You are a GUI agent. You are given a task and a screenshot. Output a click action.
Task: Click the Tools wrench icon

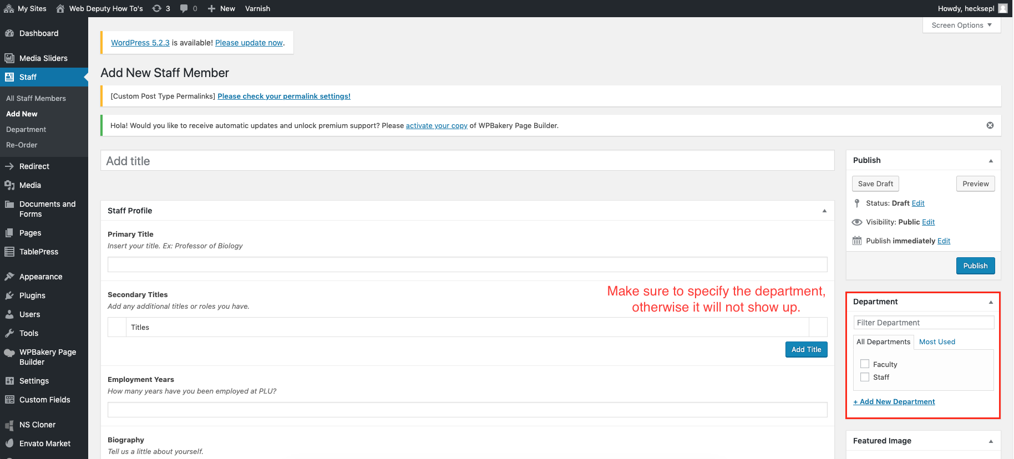[9, 333]
